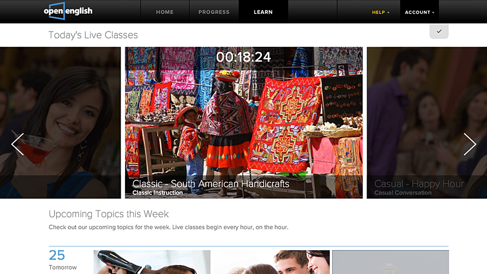
Task: Select the 25 Tomorrow date label
Action: (63, 260)
